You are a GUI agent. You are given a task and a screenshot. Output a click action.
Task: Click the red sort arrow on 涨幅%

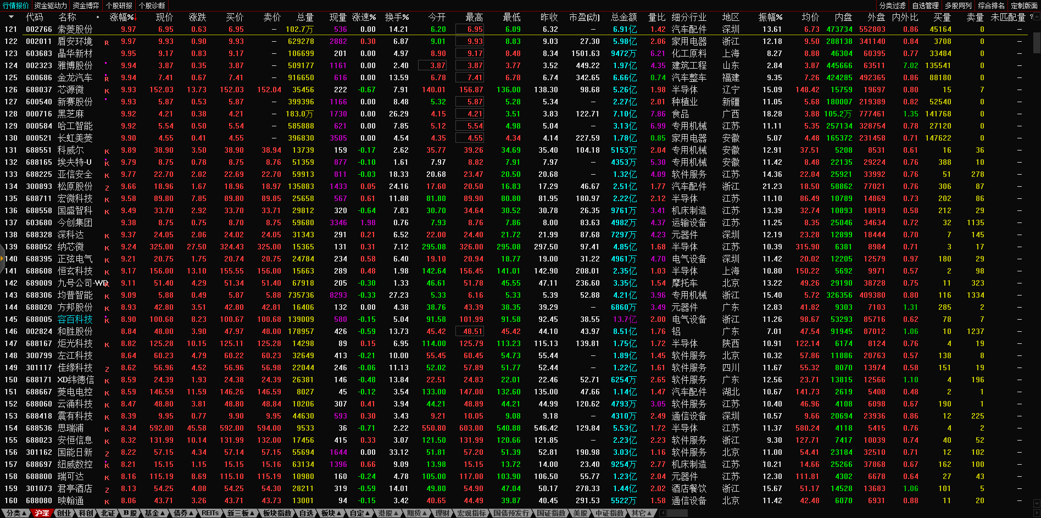point(135,18)
